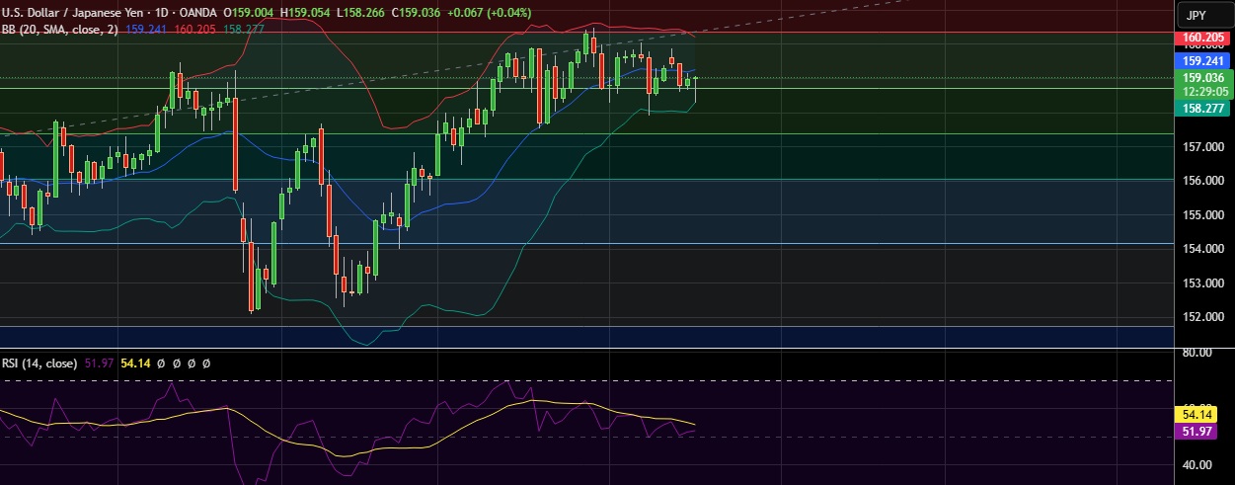1235x485 pixels.
Task: Select the BB (20, SMA, close, 2) indicator legend
Action: (x=60, y=30)
